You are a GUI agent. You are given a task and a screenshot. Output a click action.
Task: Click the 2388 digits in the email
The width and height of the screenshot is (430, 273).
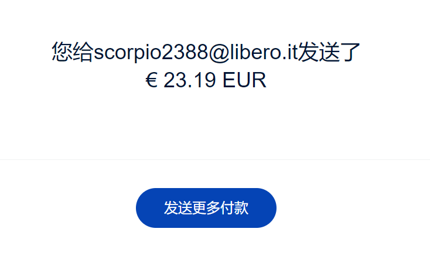pyautogui.click(x=185, y=52)
